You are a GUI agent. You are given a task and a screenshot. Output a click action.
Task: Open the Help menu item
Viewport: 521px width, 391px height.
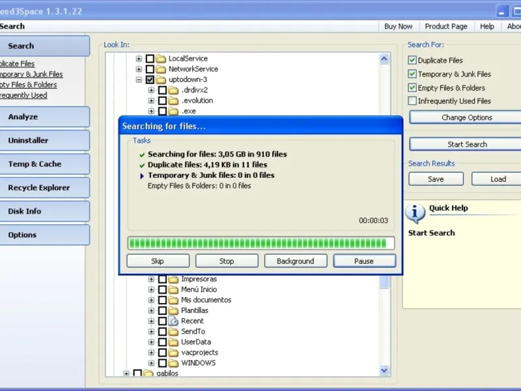point(487,26)
